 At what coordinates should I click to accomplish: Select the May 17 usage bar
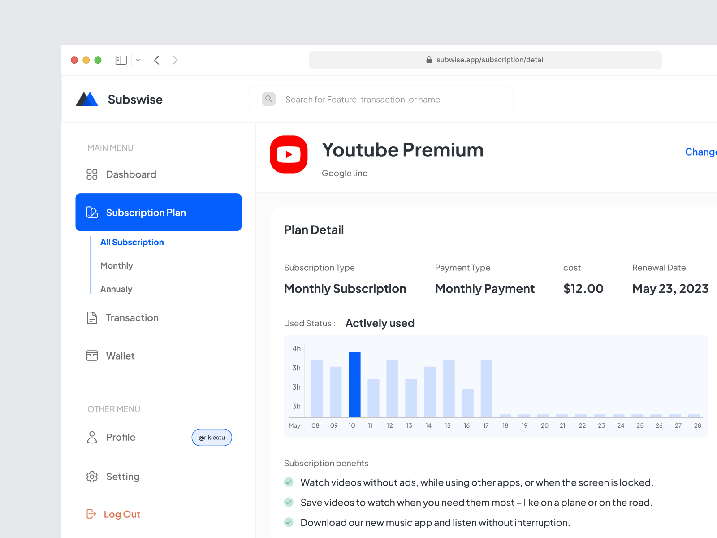coord(487,389)
